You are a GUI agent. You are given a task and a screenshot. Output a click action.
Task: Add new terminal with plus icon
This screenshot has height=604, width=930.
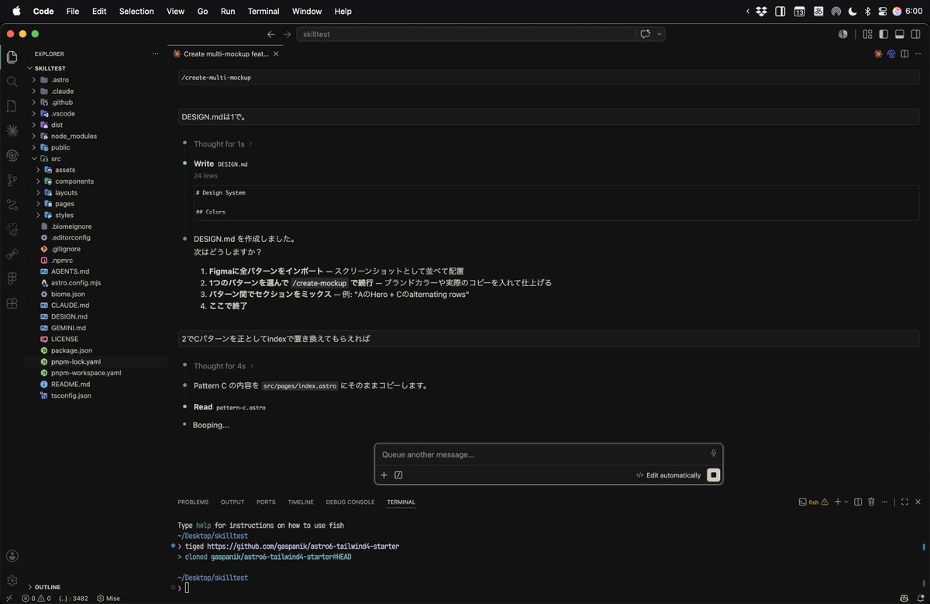pos(837,502)
